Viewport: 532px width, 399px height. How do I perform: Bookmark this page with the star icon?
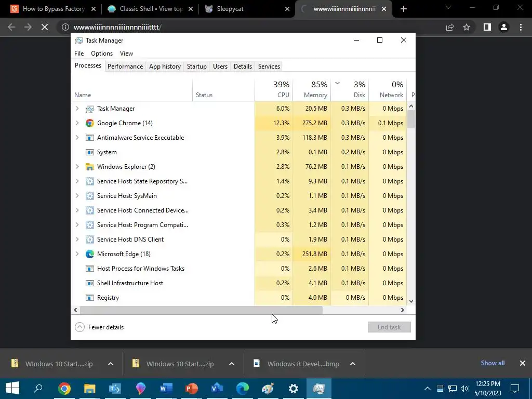point(467,27)
